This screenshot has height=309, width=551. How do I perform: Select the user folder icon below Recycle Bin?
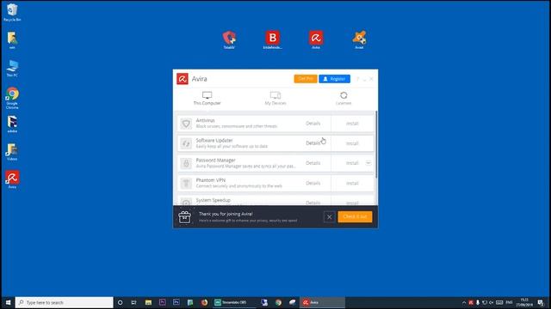point(12,40)
